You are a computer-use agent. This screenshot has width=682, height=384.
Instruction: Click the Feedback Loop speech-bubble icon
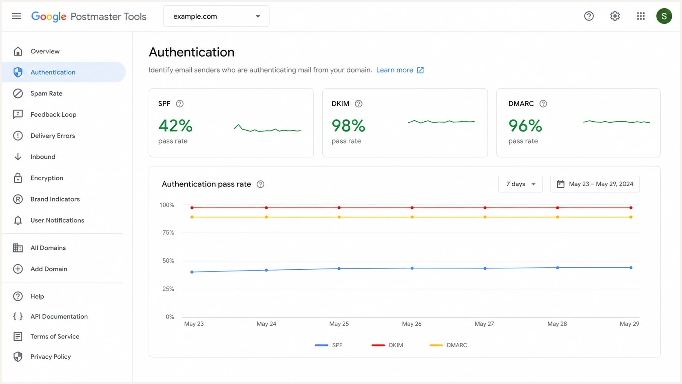18,115
